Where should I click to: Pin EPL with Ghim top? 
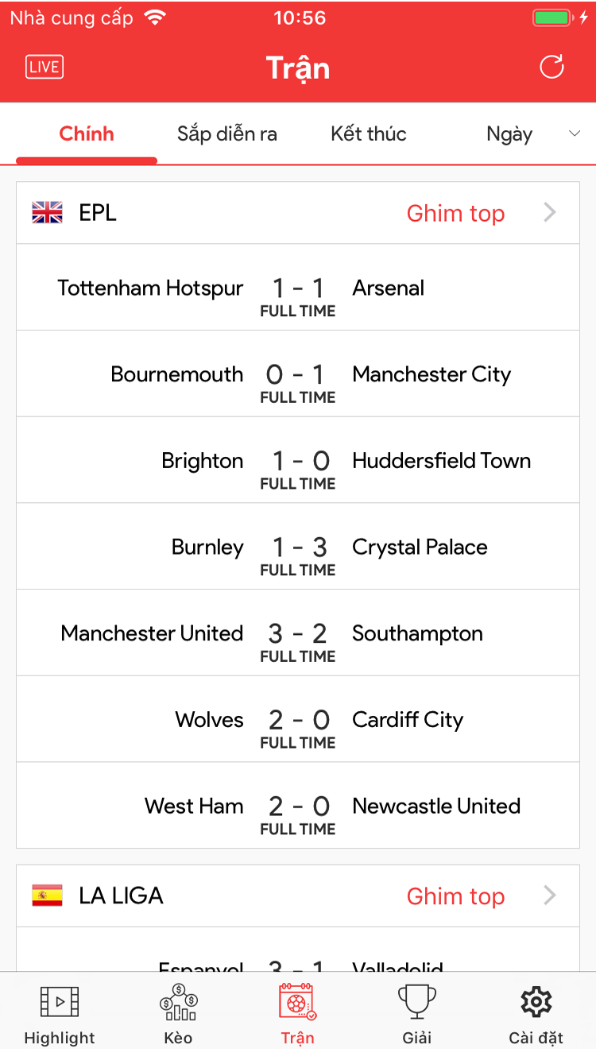(x=455, y=213)
